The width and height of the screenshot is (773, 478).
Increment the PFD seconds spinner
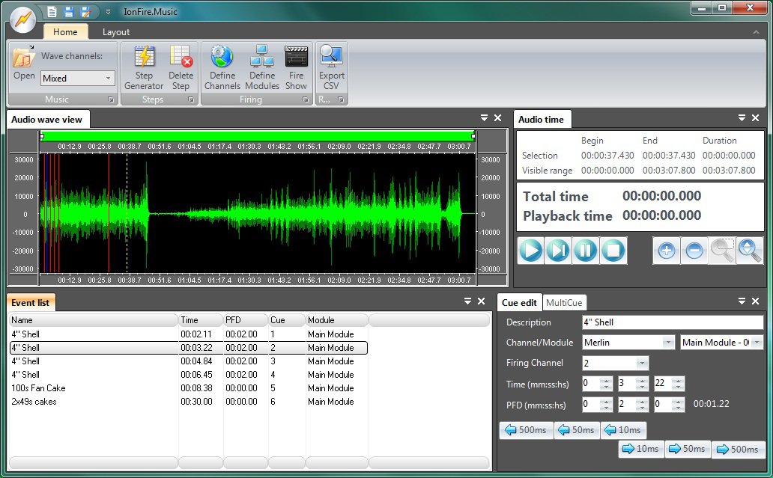642,401
